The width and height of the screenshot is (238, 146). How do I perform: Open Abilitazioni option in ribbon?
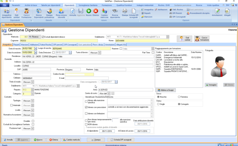(161, 9)
